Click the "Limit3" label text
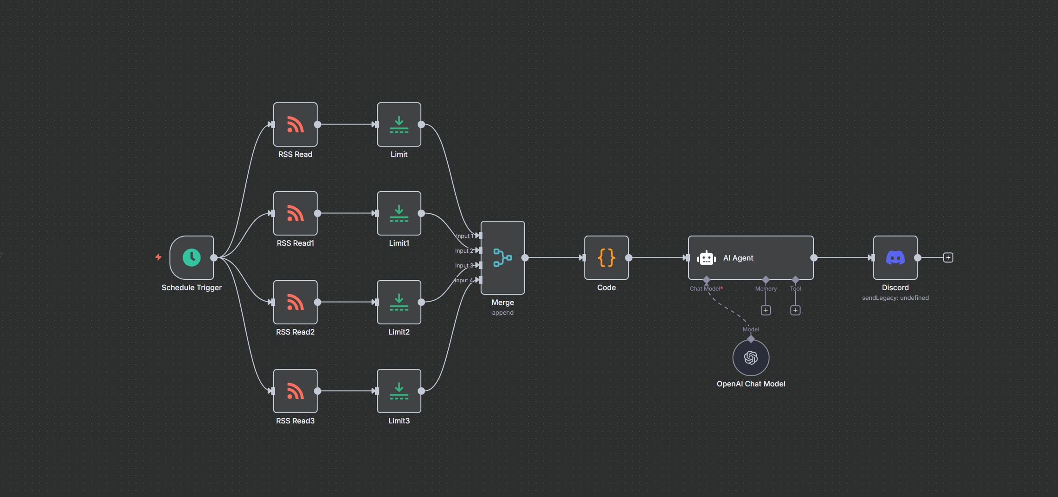1058x497 pixels. pyautogui.click(x=399, y=421)
